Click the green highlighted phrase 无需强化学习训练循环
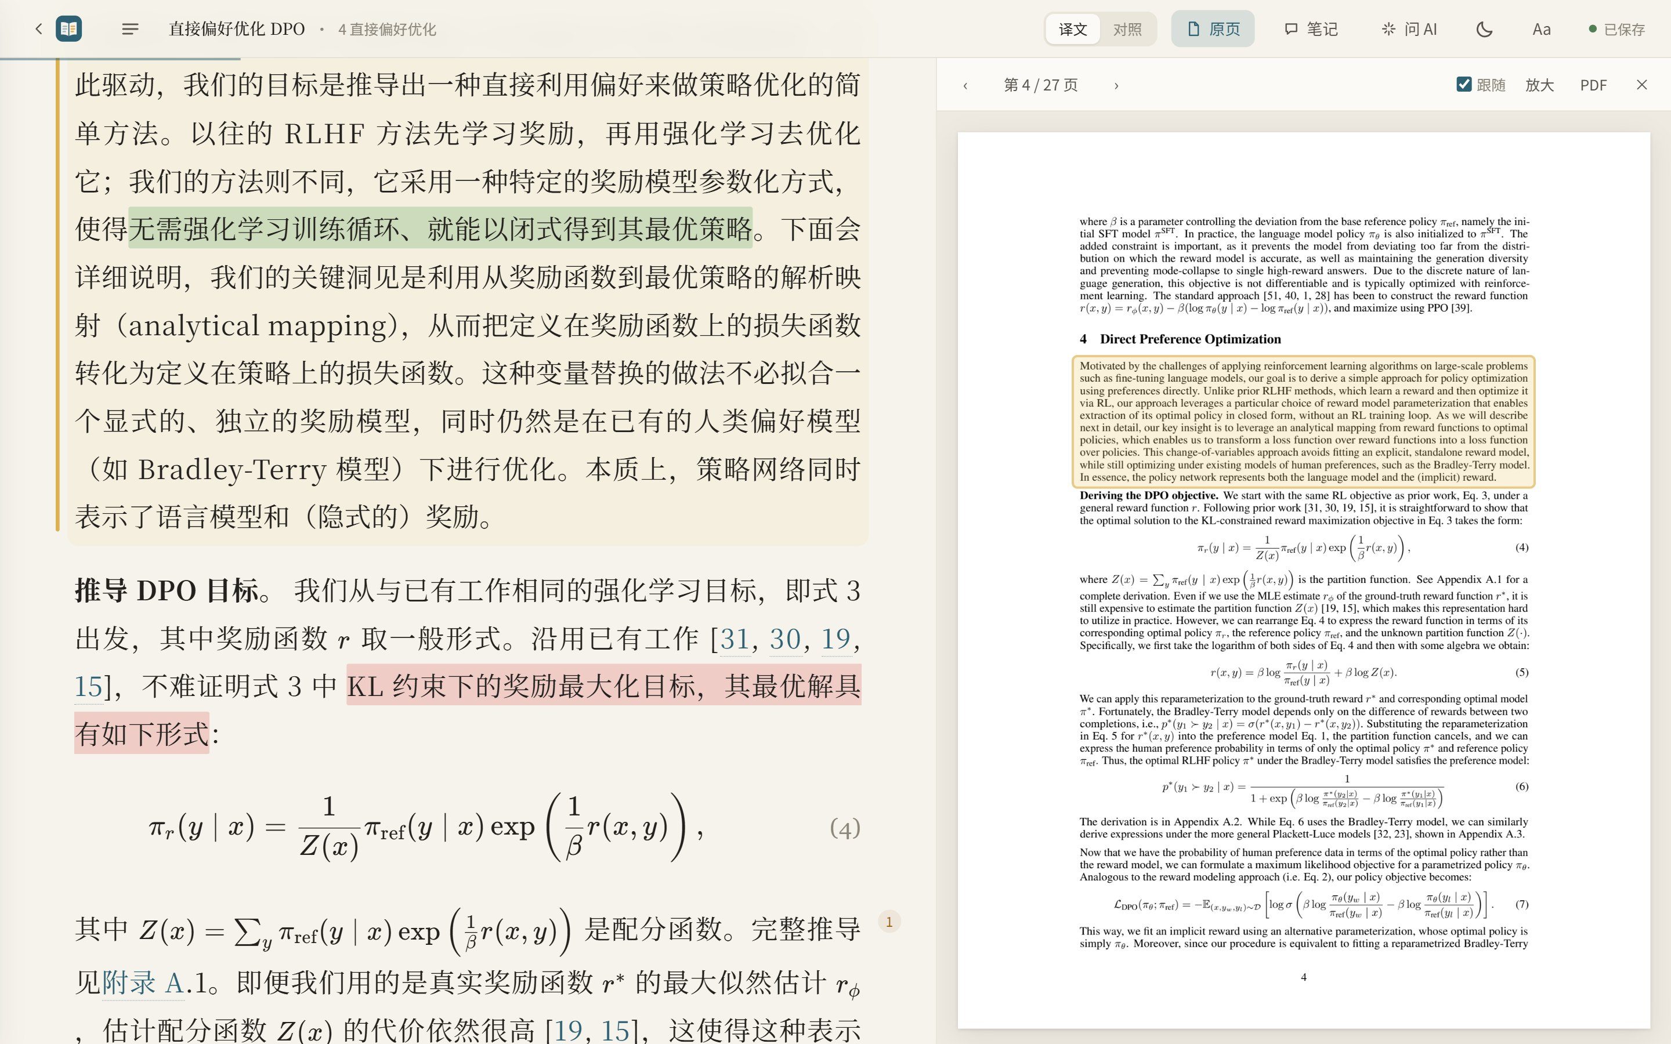Image resolution: width=1671 pixels, height=1044 pixels. pos(440,229)
